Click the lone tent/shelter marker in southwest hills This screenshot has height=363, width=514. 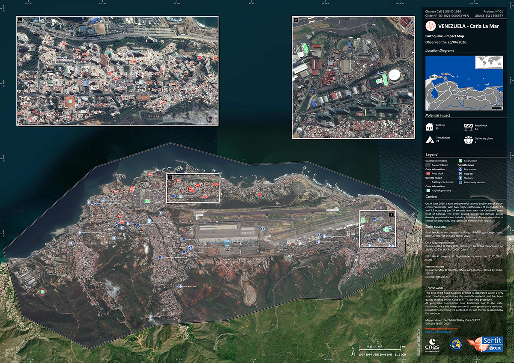(42, 291)
